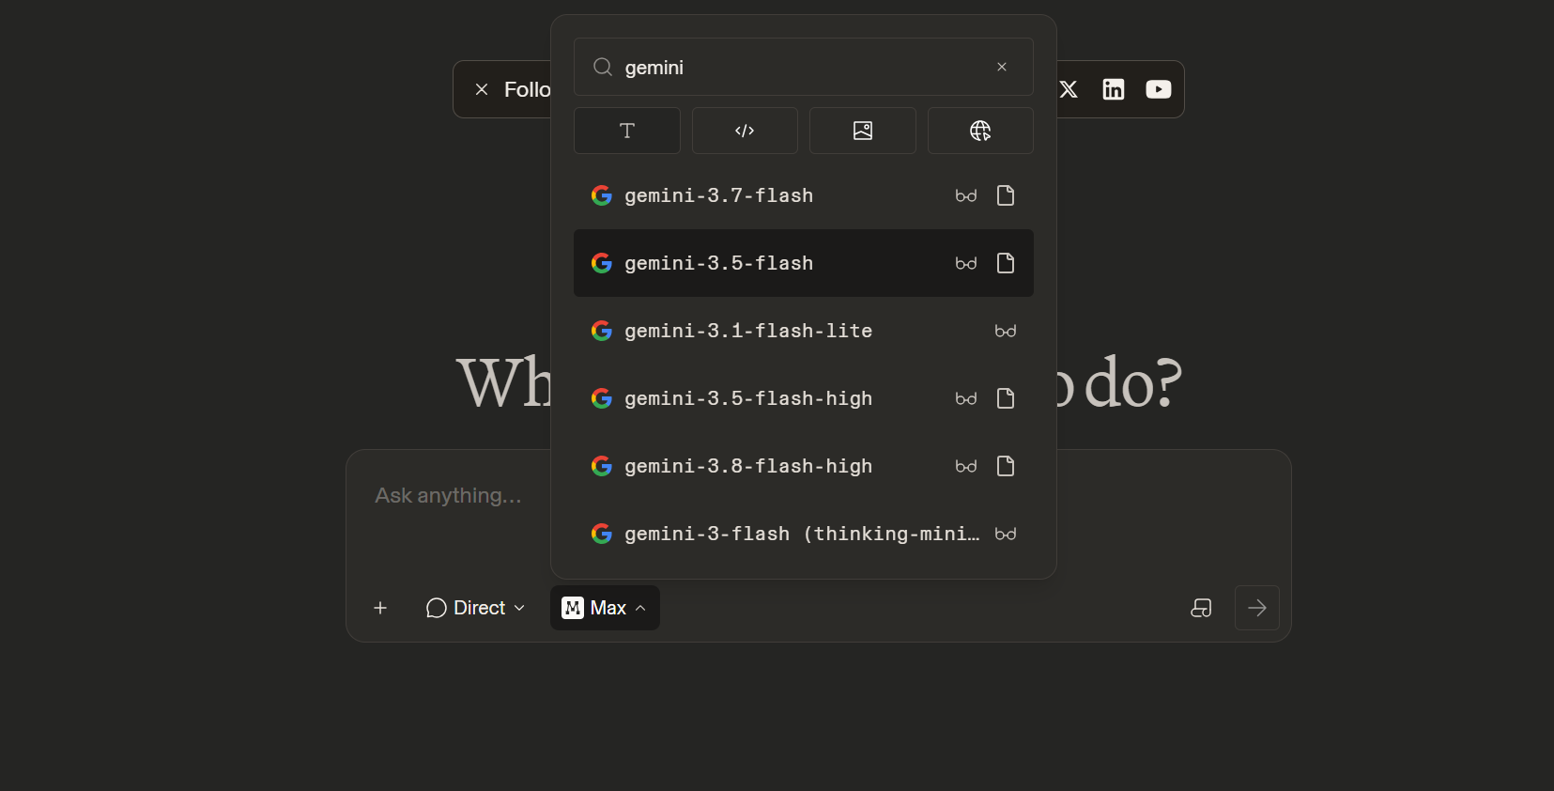Open the Direct mode dropdown
Viewport: 1554px width, 791px height.
click(x=475, y=608)
